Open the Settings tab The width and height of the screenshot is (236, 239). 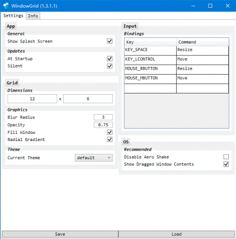coord(13,16)
